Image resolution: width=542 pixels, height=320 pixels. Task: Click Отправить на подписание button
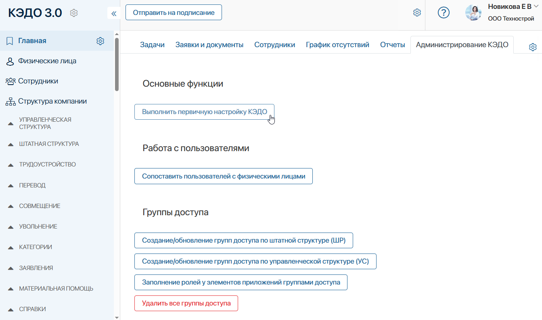point(174,12)
